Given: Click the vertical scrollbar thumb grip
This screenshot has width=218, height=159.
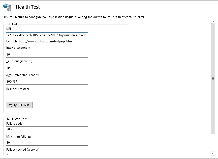Looking at the screenshot, I should tap(213, 78).
